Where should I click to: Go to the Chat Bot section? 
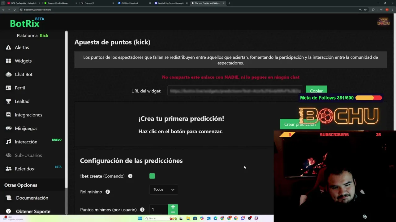click(x=24, y=74)
